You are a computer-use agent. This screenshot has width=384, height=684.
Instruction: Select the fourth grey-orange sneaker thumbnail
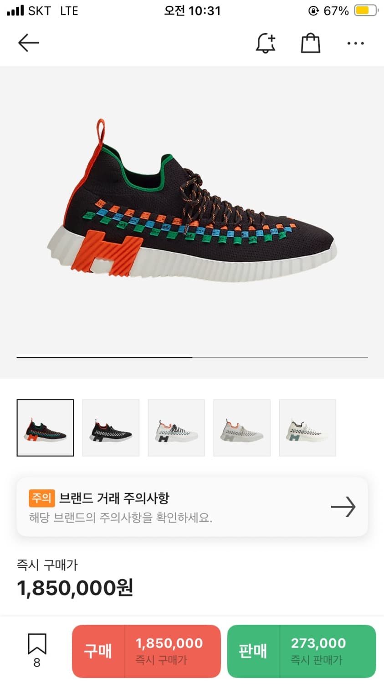pyautogui.click(x=242, y=428)
